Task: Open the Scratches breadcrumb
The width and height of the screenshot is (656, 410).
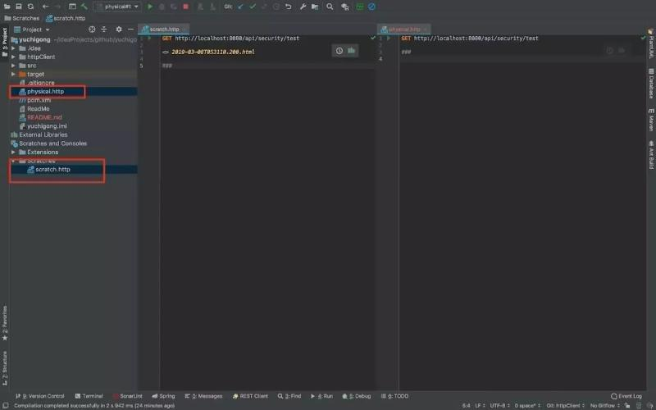Action: click(x=22, y=18)
